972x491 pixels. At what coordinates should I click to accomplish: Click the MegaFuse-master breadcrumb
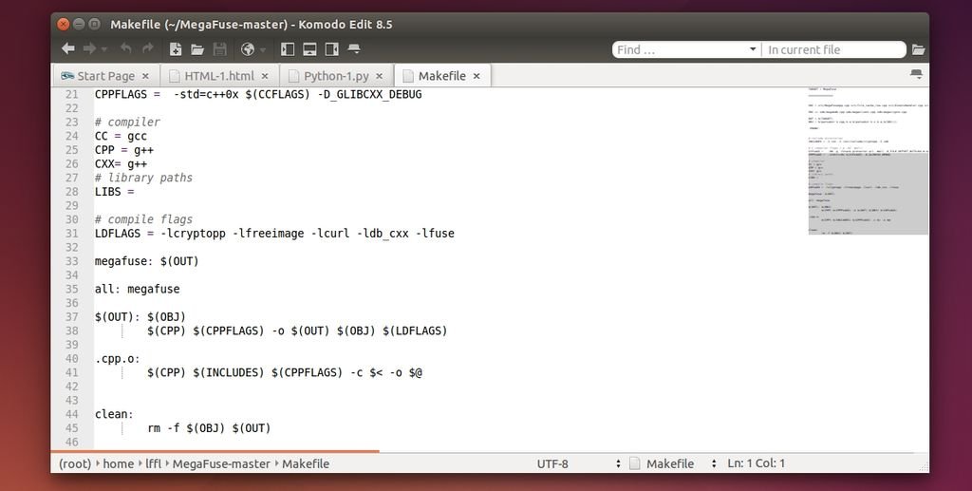coord(221,463)
